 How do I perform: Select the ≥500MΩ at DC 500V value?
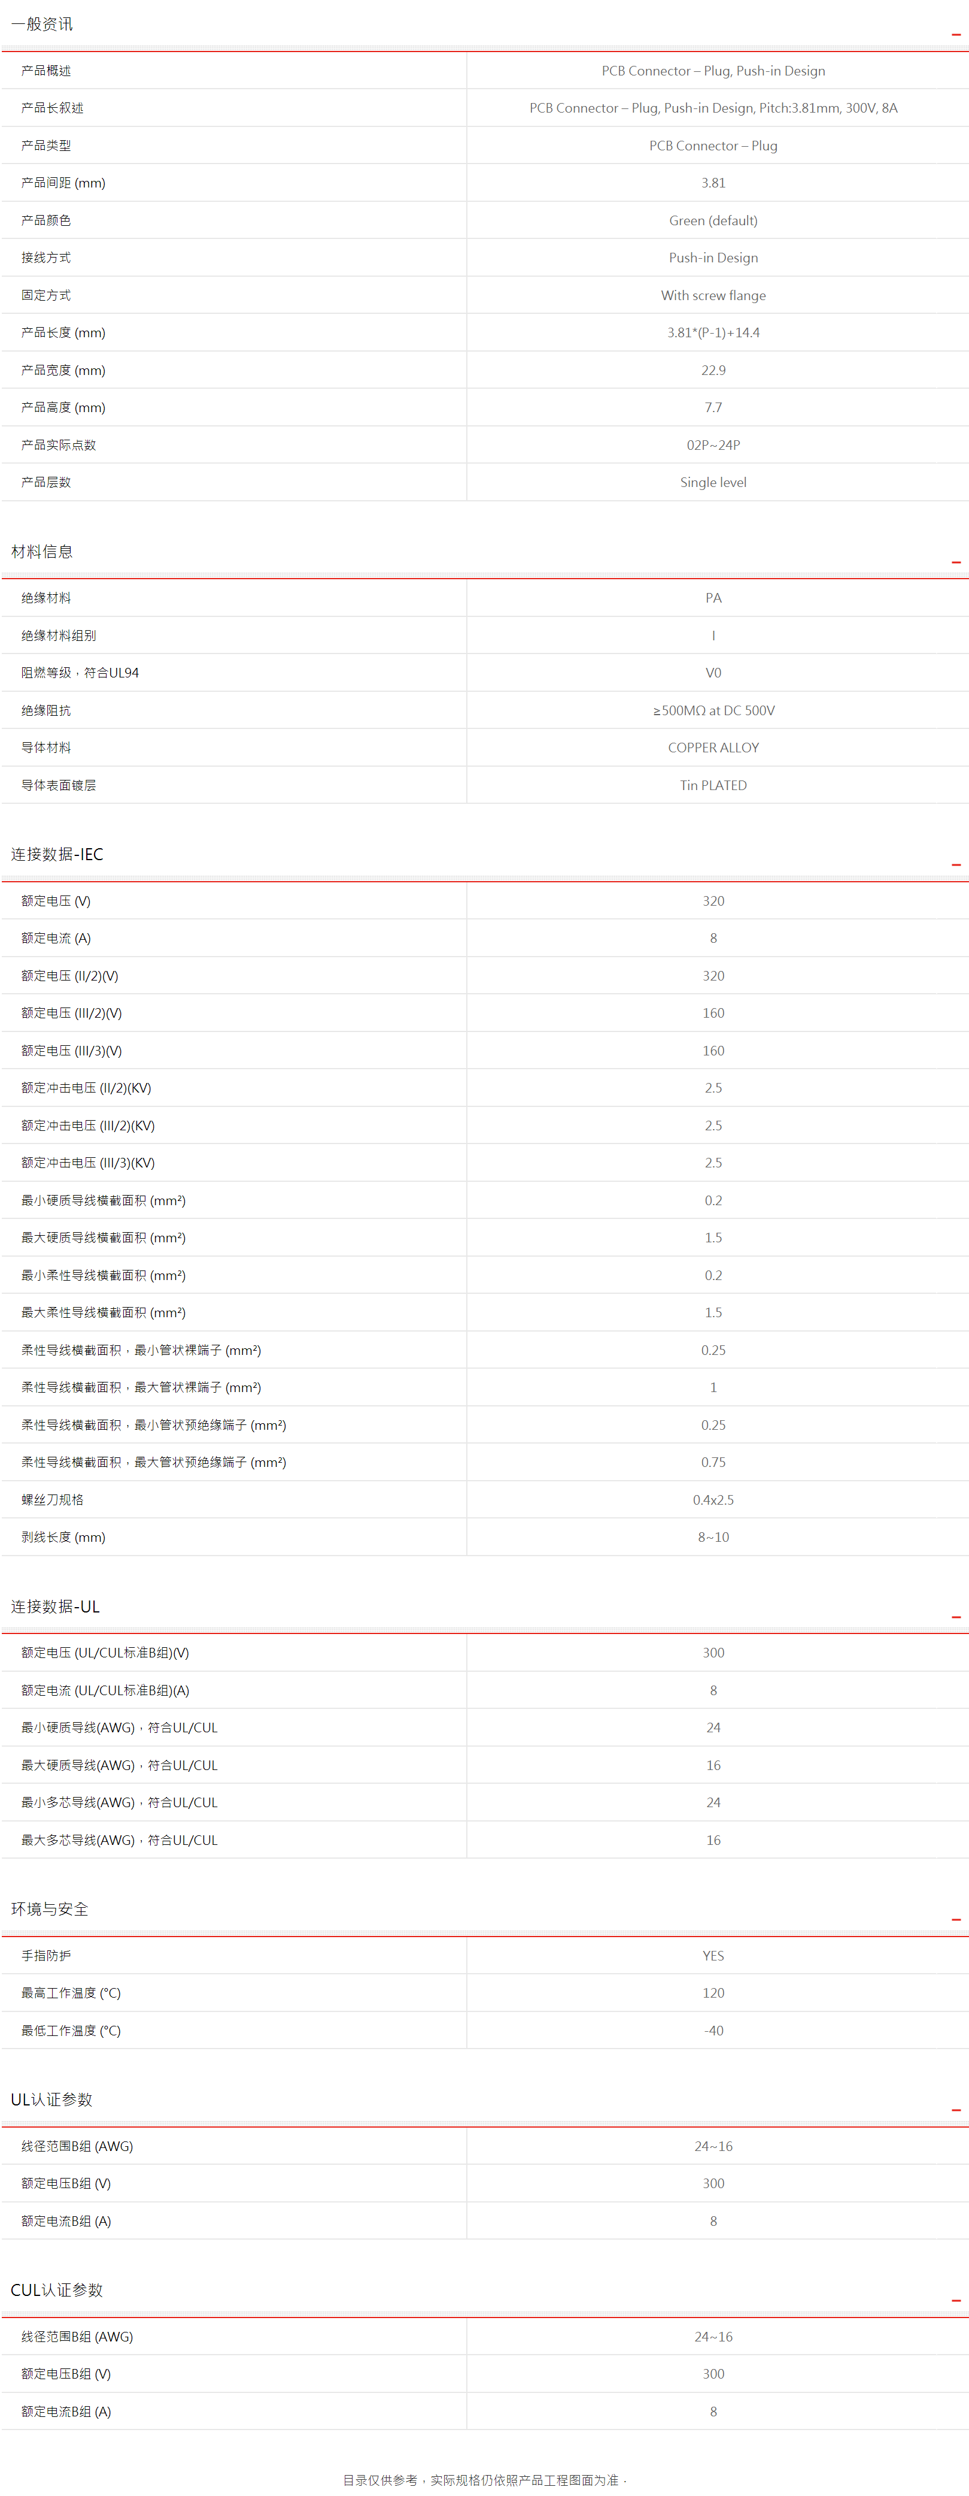pos(713,710)
